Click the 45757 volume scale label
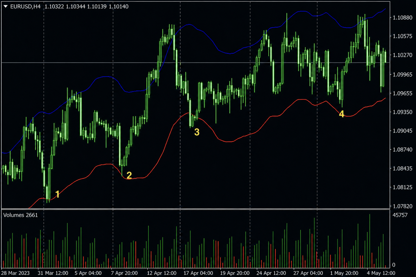 click(x=400, y=215)
